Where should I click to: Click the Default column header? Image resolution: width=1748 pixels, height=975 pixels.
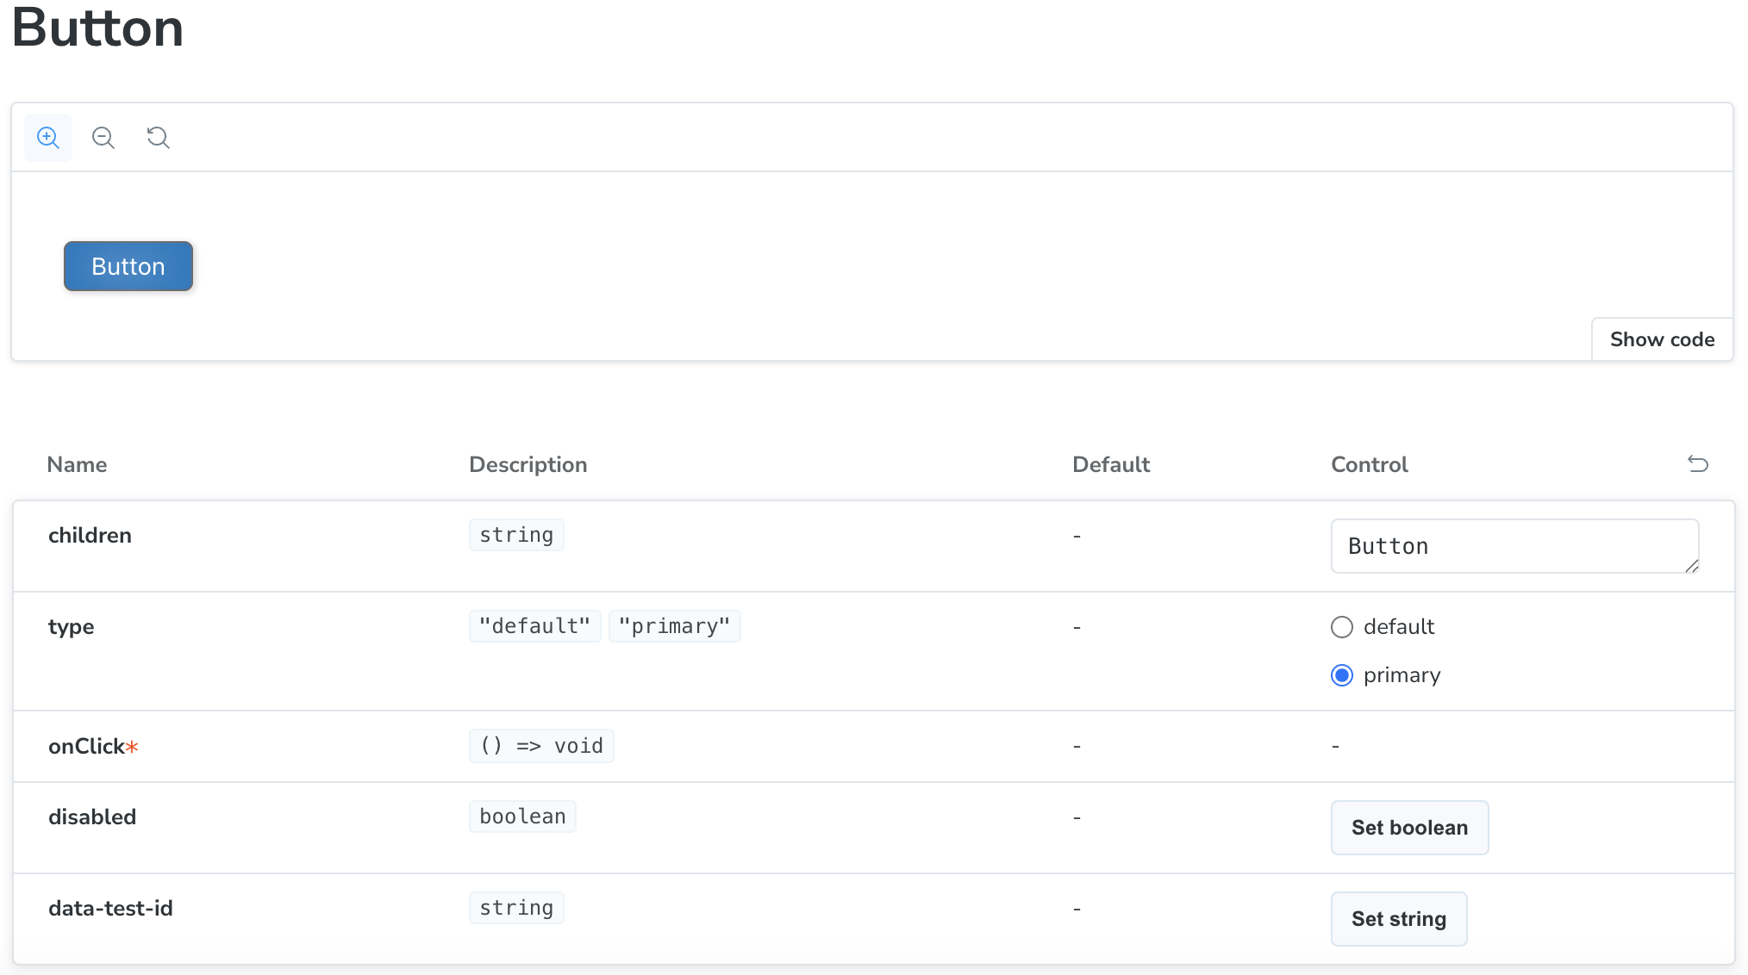(1110, 464)
